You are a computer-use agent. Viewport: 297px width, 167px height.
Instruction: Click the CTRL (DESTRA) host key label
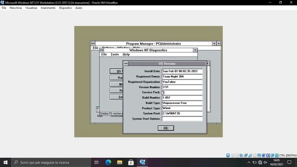tap(288, 155)
